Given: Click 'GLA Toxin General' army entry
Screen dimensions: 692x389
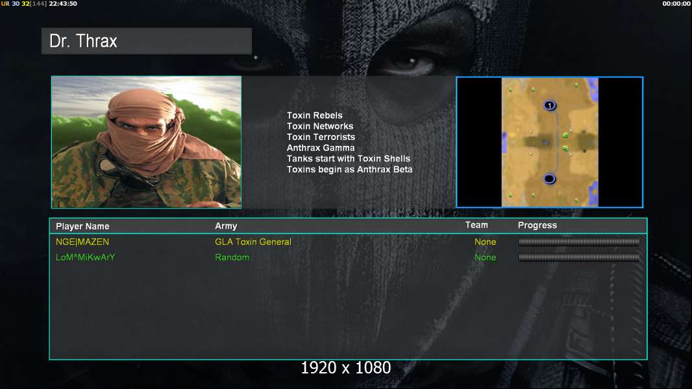Looking at the screenshot, I should pyautogui.click(x=253, y=242).
